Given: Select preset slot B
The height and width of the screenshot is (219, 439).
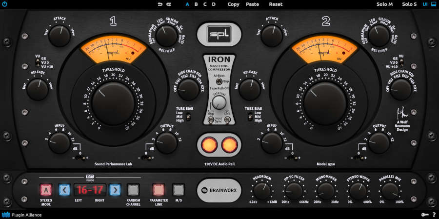Looking at the screenshot, I should coord(196,4).
